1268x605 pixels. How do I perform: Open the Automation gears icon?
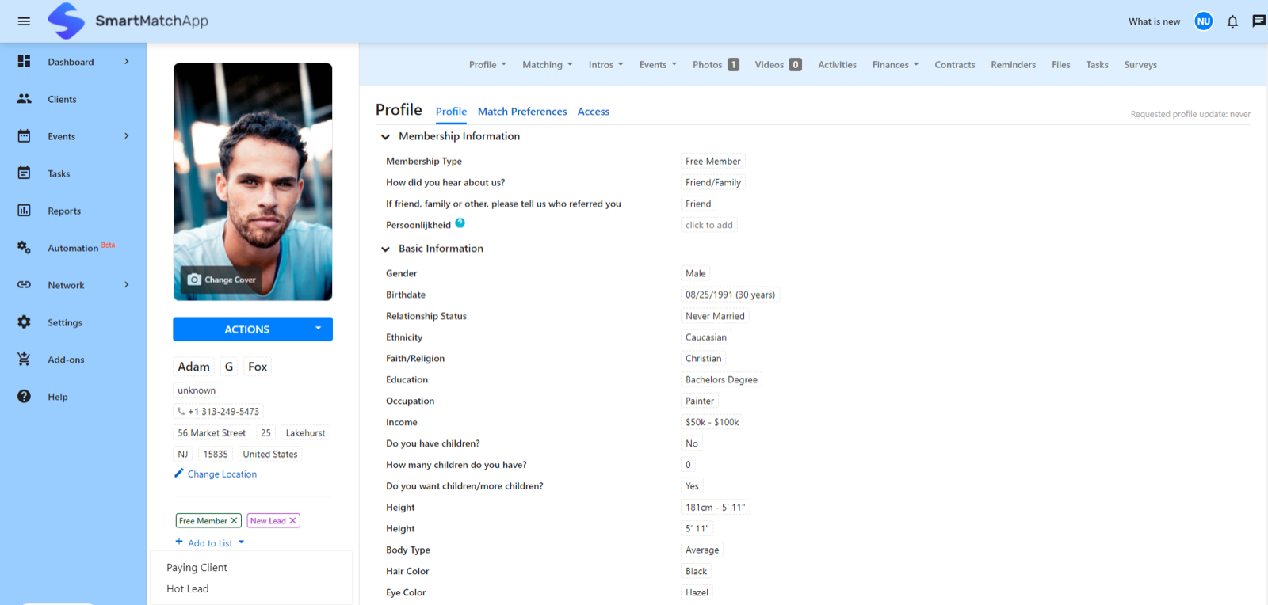24,248
